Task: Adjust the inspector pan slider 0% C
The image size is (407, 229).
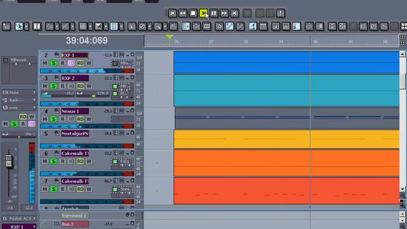Action: (x=19, y=134)
